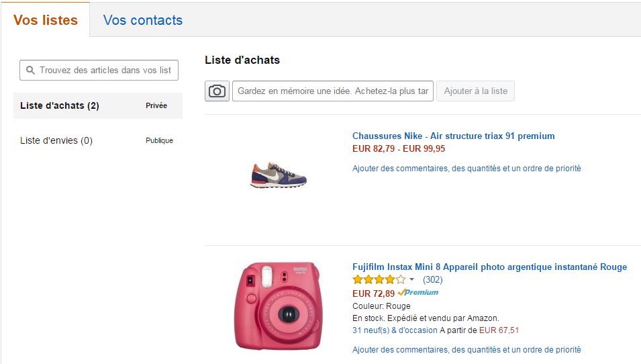Click the Premium badge next to the price
641x364 pixels.
click(x=417, y=292)
